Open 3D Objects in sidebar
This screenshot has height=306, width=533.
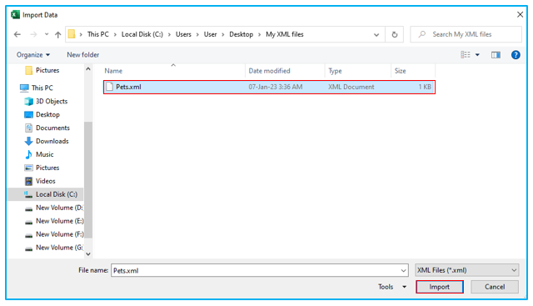pos(46,101)
